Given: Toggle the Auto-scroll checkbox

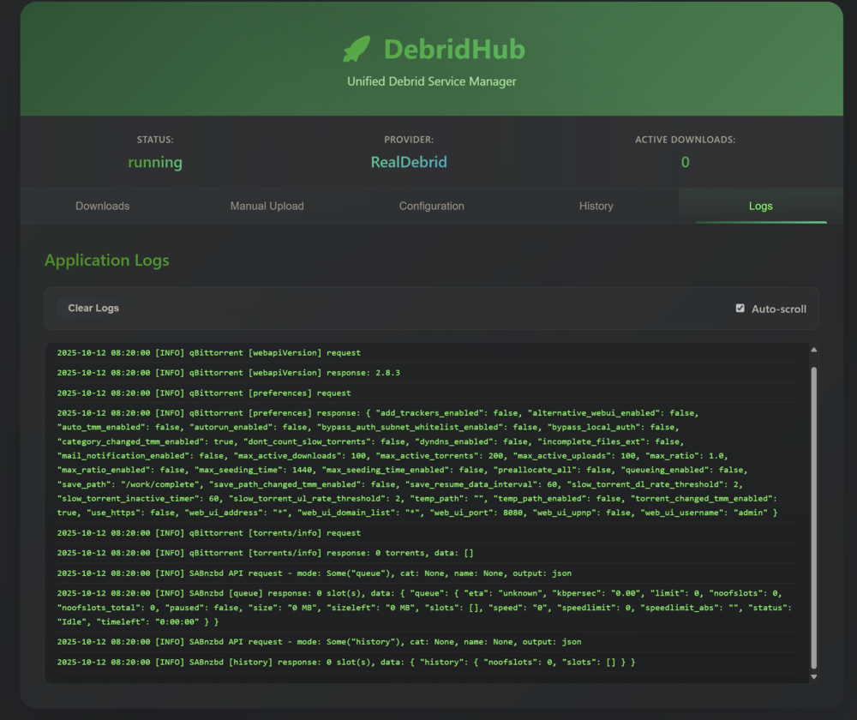Looking at the screenshot, I should tap(740, 309).
